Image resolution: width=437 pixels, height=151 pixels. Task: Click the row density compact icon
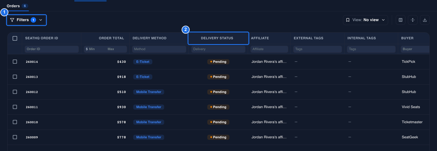pos(412,20)
